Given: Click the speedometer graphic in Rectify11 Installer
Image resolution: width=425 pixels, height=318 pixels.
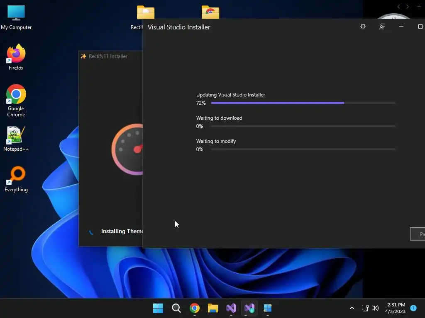Looking at the screenshot, I should (127, 149).
